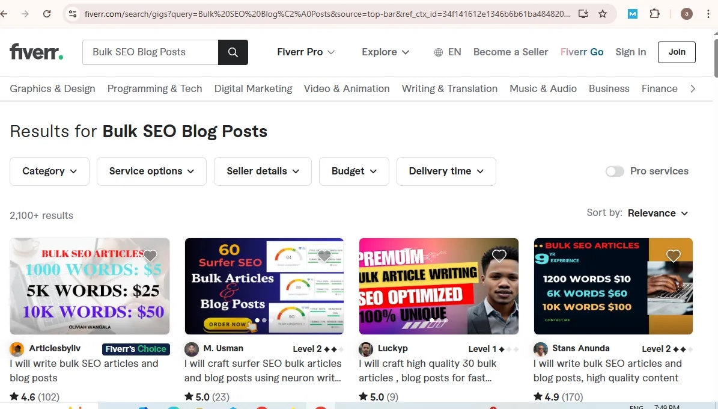The width and height of the screenshot is (718, 409).
Task: Click the browser forward arrow
Action: click(25, 14)
